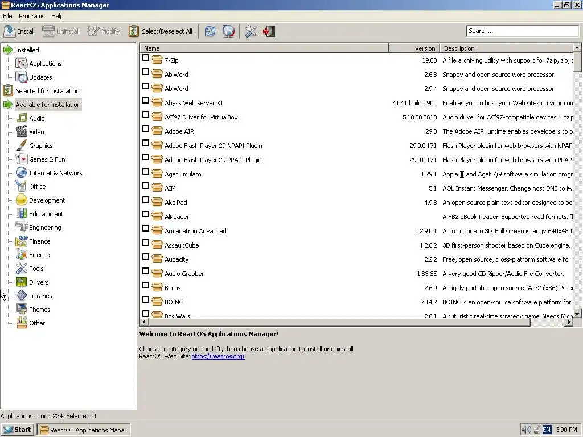This screenshot has height=437, width=583.
Task: Check the AkelPad checkbox
Action: (146, 200)
